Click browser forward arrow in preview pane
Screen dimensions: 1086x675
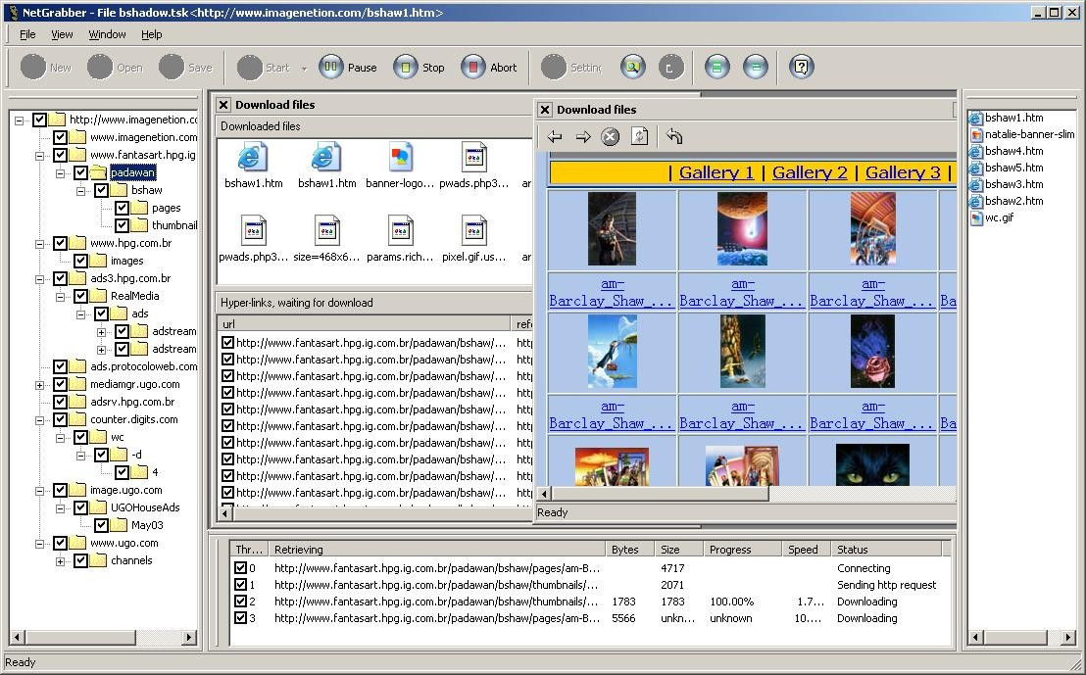[x=582, y=136]
